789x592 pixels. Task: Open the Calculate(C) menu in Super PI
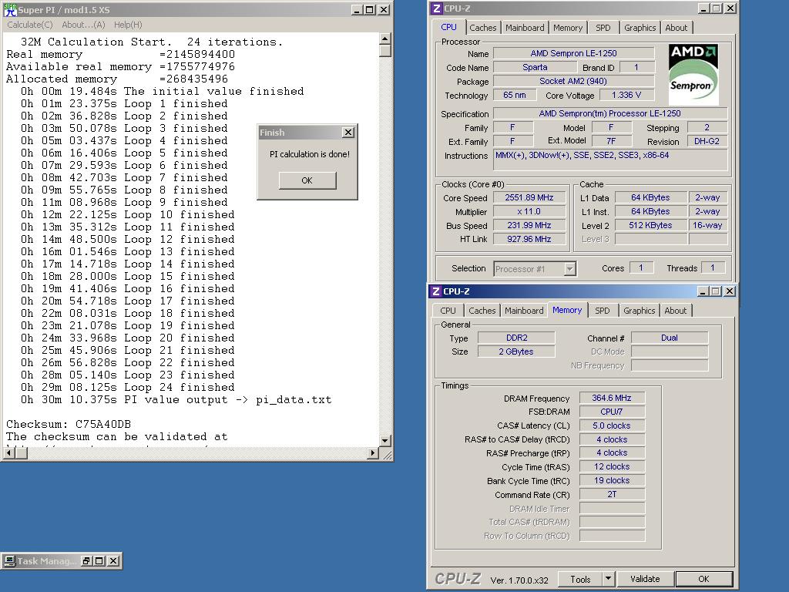tap(30, 25)
